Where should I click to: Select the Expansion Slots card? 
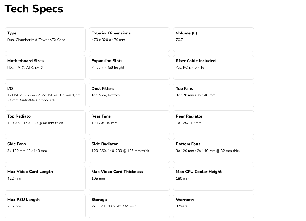[x=130, y=68]
